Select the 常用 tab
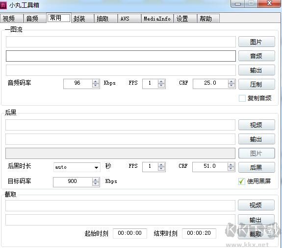 (x=59, y=18)
